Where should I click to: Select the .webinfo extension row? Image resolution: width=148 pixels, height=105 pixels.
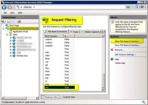coord(59,46)
